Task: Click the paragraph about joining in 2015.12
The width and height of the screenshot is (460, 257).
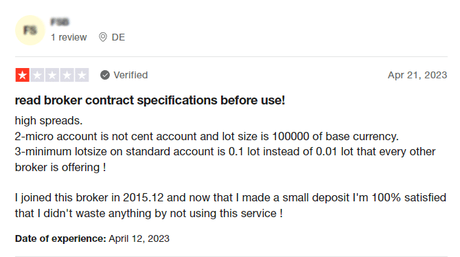Action: pos(231,205)
